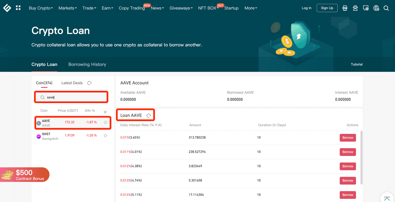Viewport: 395px width, 202px height.
Task: Click the amount 17.114304
Action: tap(196, 195)
